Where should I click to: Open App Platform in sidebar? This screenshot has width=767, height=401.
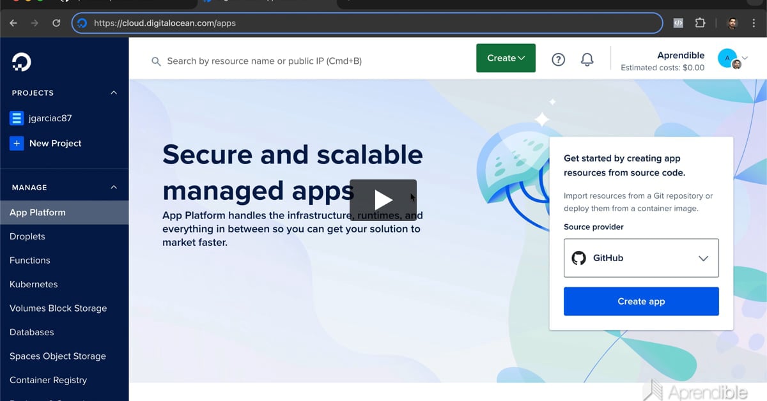pos(64,213)
